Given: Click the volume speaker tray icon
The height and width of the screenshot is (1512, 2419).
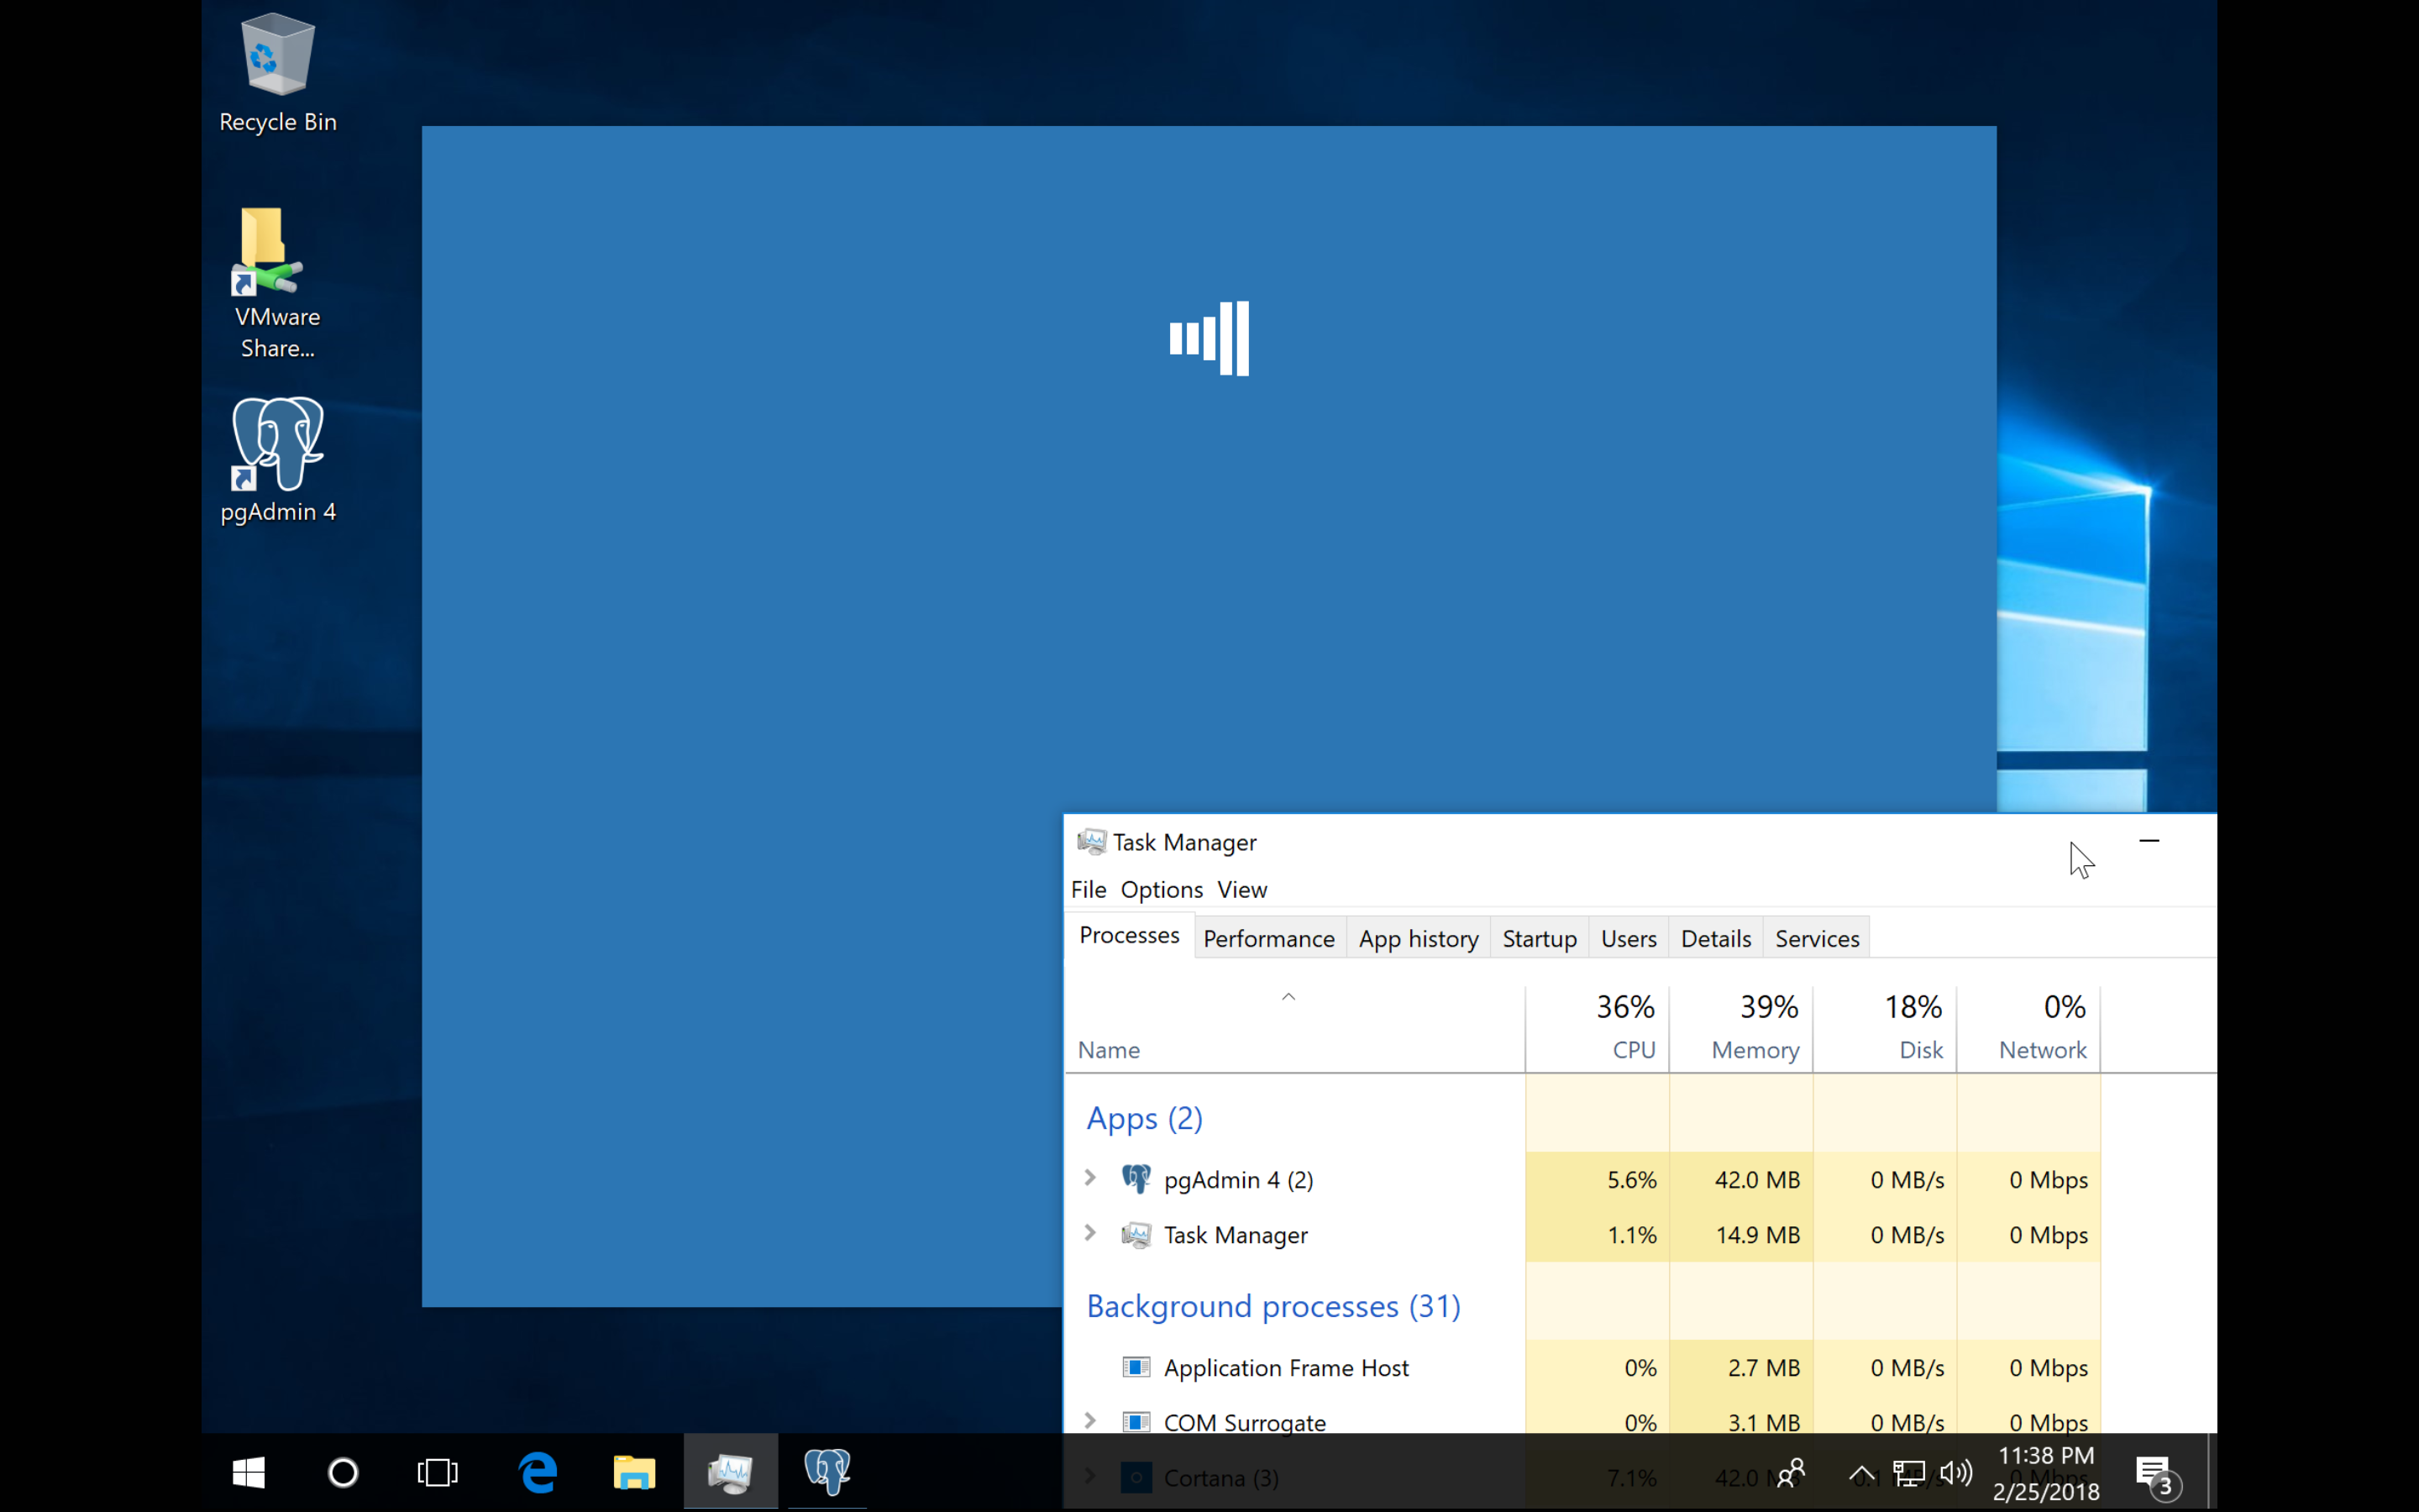Looking at the screenshot, I should click(x=1955, y=1472).
